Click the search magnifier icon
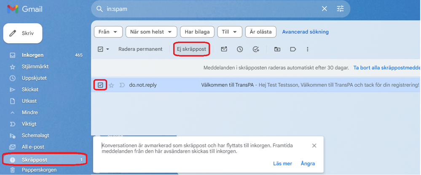 pyautogui.click(x=99, y=9)
